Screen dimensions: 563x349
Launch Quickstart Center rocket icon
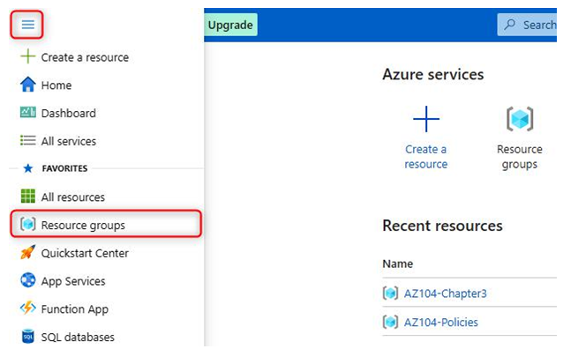click(x=27, y=252)
